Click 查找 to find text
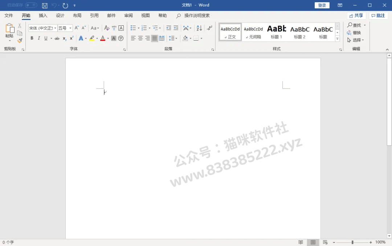392x246 pixels. point(354,25)
